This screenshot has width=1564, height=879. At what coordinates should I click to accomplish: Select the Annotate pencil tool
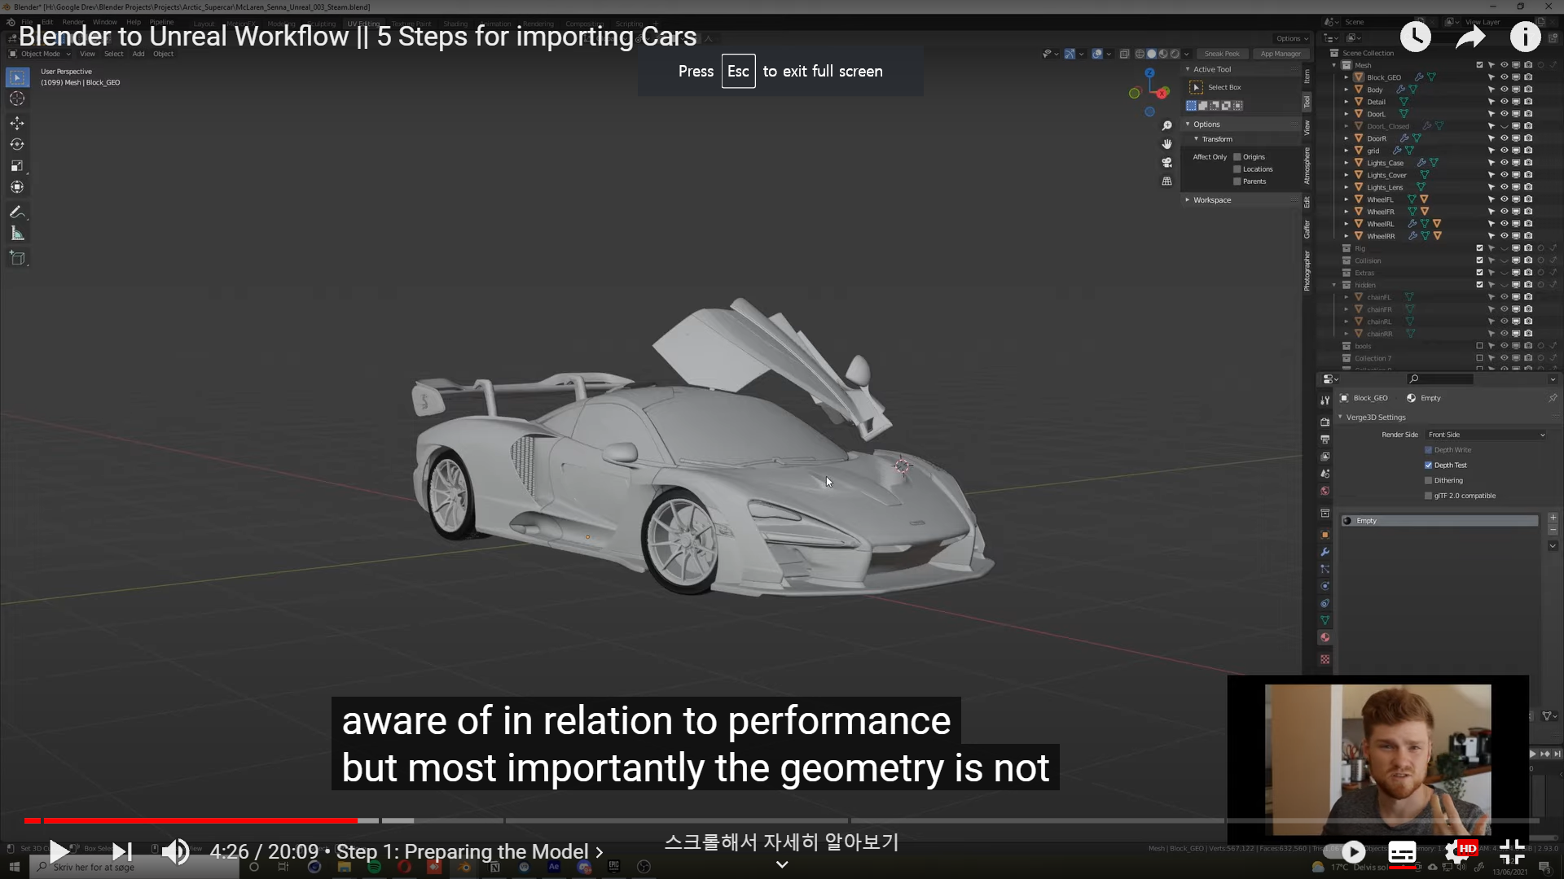point(17,212)
